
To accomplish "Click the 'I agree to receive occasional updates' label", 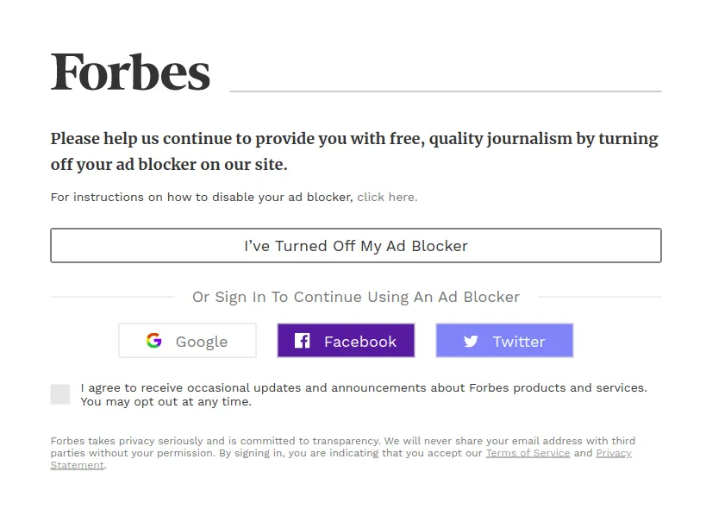I will (364, 388).
